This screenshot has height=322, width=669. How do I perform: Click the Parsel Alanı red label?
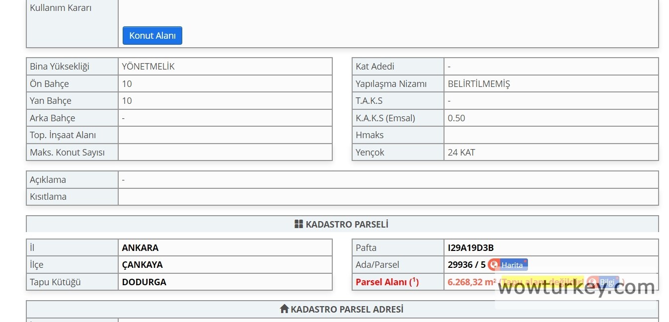[387, 282]
